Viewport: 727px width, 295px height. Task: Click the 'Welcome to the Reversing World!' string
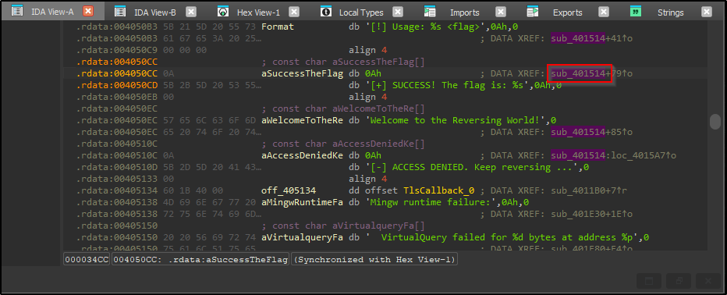[x=456, y=120]
